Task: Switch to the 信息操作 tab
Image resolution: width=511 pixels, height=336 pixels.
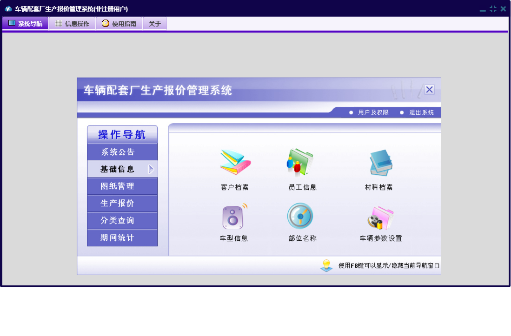Action: click(72, 24)
